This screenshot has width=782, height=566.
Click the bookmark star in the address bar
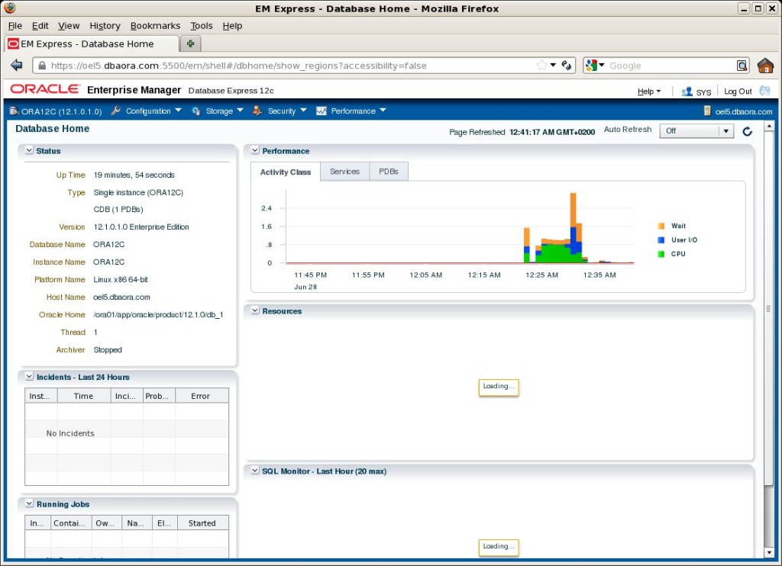pos(541,66)
